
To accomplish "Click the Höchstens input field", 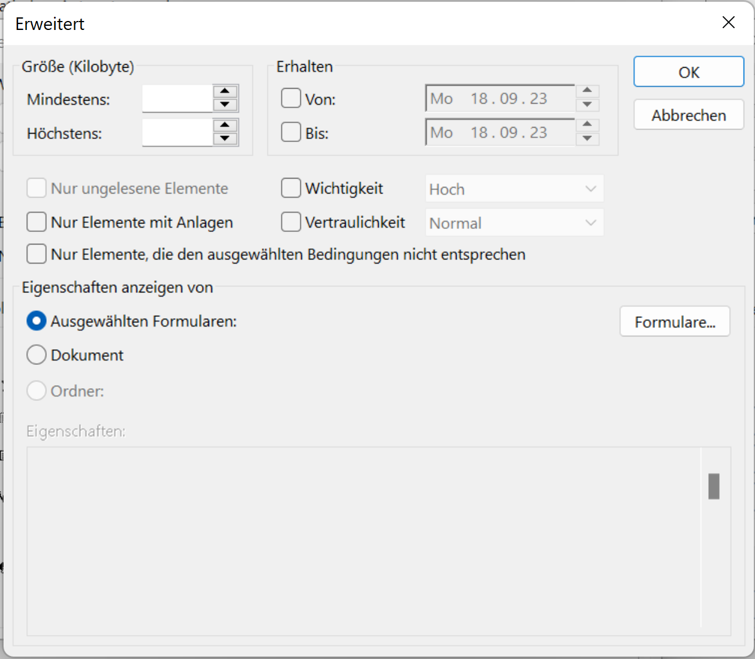I will [x=178, y=132].
